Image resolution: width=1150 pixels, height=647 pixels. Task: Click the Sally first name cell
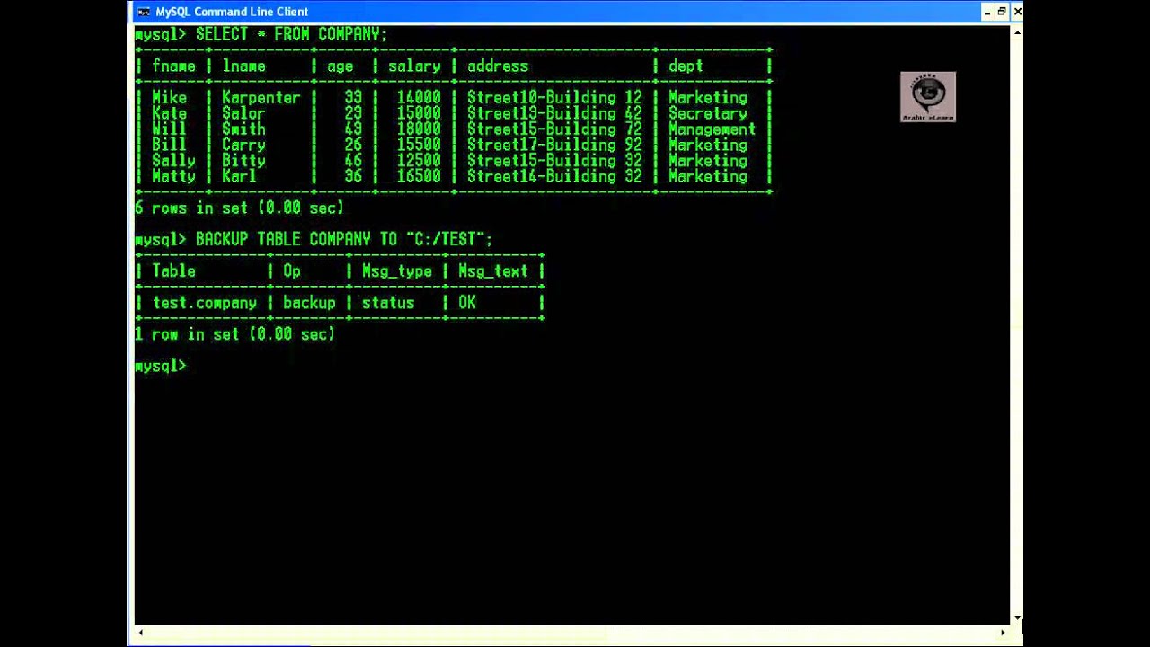(173, 161)
